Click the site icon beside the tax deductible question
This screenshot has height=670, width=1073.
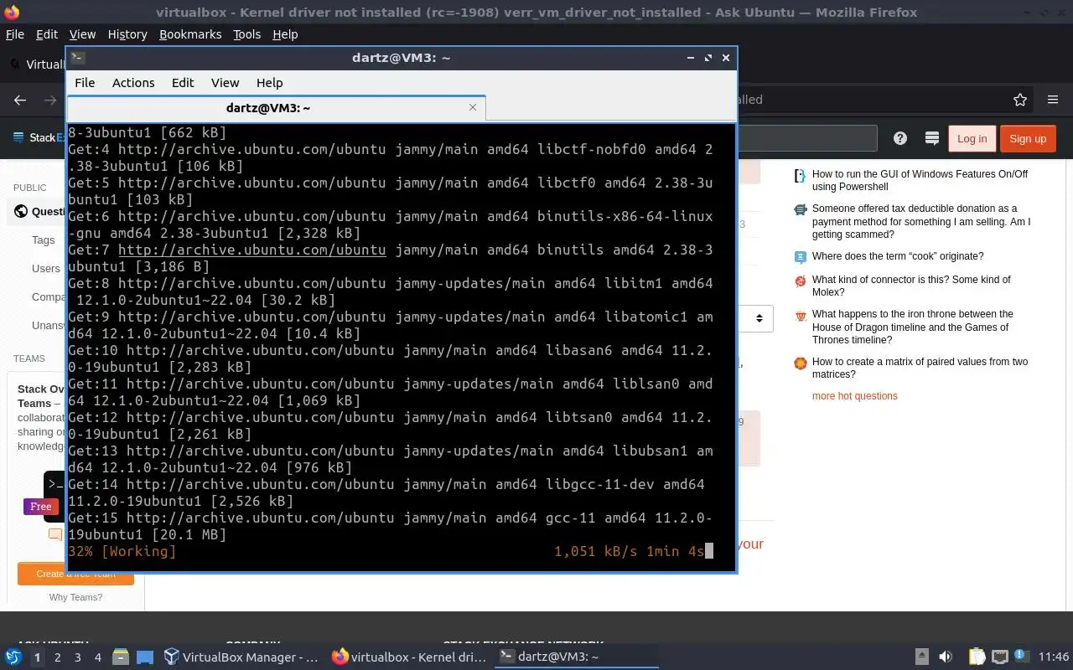click(x=801, y=209)
